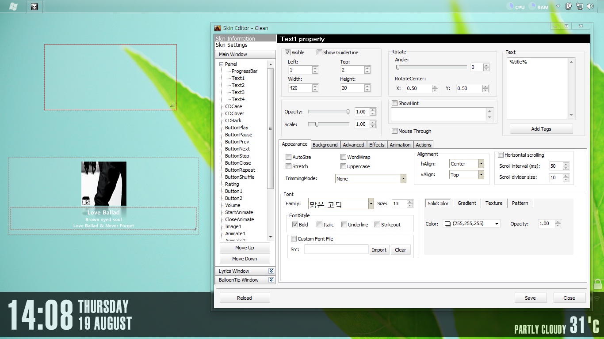The width and height of the screenshot is (604, 339).
Task: Enable Horizontal scrolling checkbox
Action: coord(501,155)
